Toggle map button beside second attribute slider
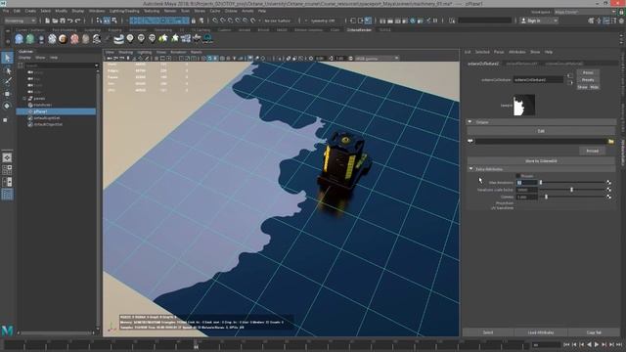The width and height of the screenshot is (626, 352). click(x=608, y=190)
